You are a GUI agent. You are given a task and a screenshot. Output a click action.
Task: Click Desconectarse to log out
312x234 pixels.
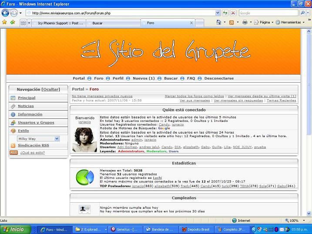click(219, 78)
